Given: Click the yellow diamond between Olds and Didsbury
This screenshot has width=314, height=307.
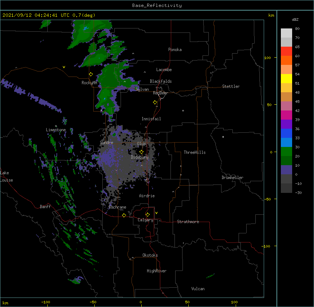Looking at the screenshot, I should tap(141, 152).
